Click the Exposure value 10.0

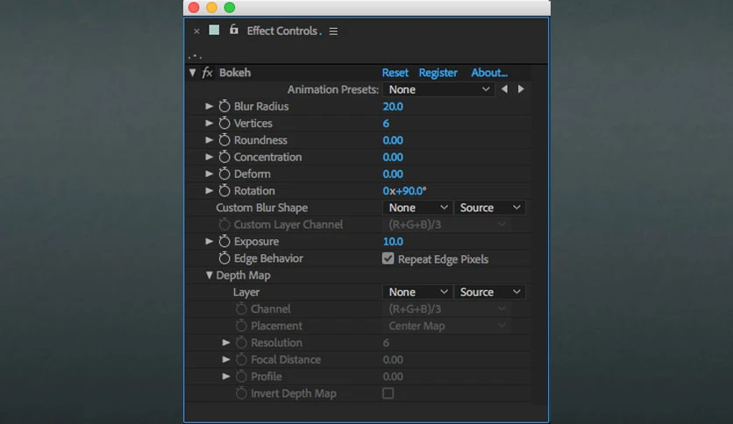point(393,242)
